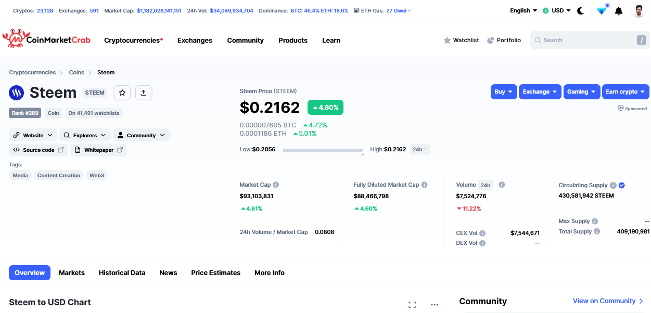Viewport: 651px width, 313px height.
Task: Add Steem to watchlist with star icon
Action: (122, 93)
